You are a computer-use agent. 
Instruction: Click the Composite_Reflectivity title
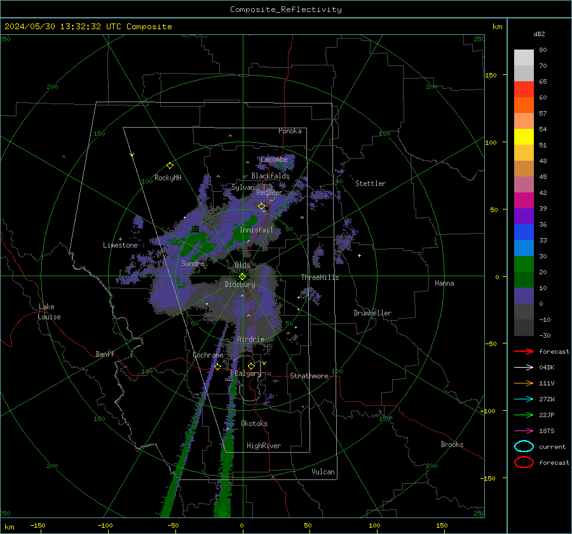(285, 10)
